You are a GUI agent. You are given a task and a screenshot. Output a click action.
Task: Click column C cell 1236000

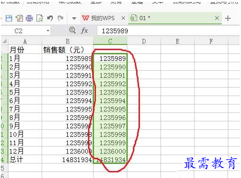[x=110, y=151]
